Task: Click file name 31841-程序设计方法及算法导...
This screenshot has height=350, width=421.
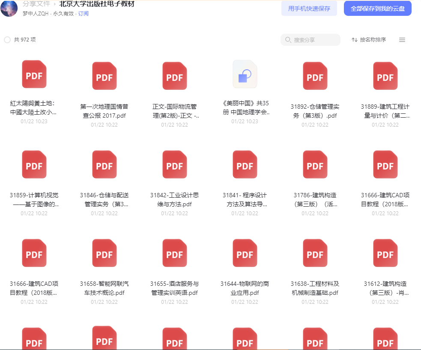Action: (x=245, y=199)
